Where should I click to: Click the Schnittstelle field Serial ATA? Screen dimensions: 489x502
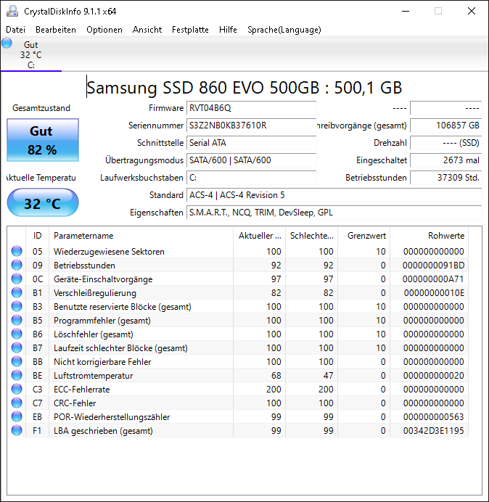point(251,143)
